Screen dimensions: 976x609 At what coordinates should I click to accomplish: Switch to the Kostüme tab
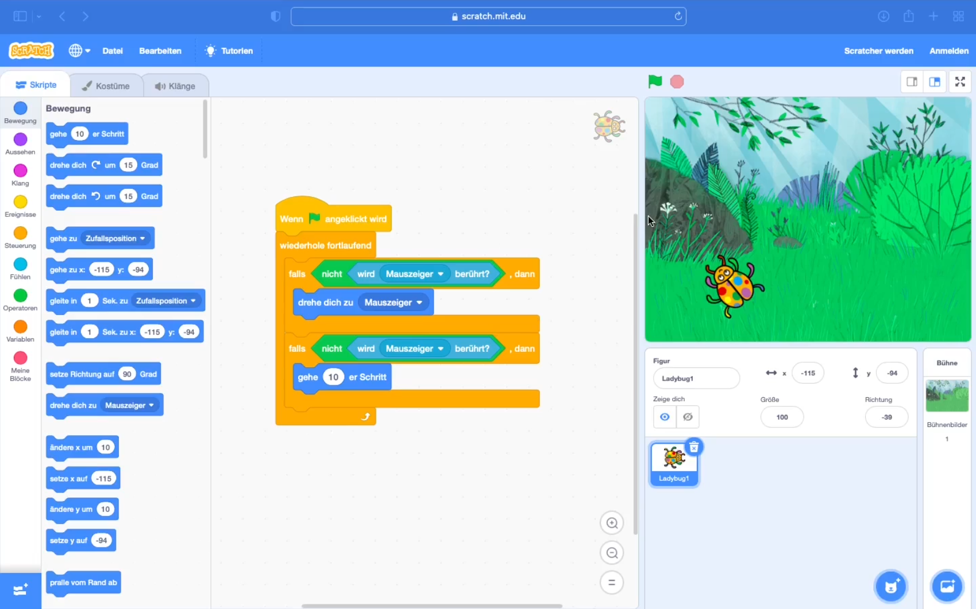106,85
